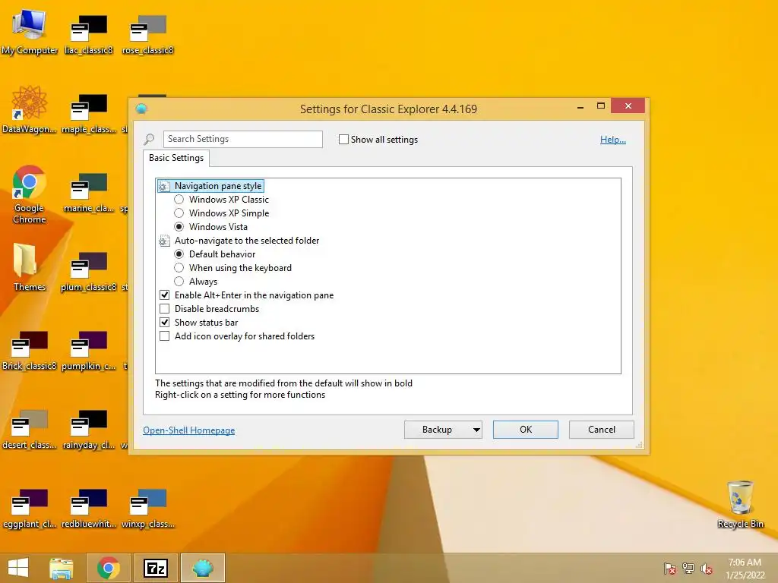Select Always auto-navigate option
The image size is (778, 583).
pos(179,282)
